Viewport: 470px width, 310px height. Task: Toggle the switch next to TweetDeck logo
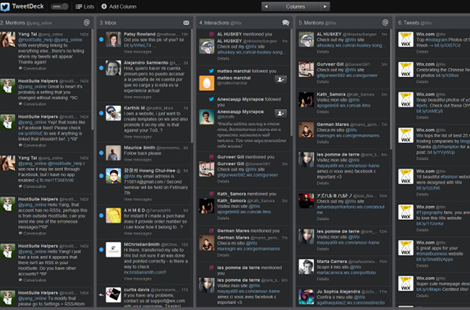[x=65, y=6]
